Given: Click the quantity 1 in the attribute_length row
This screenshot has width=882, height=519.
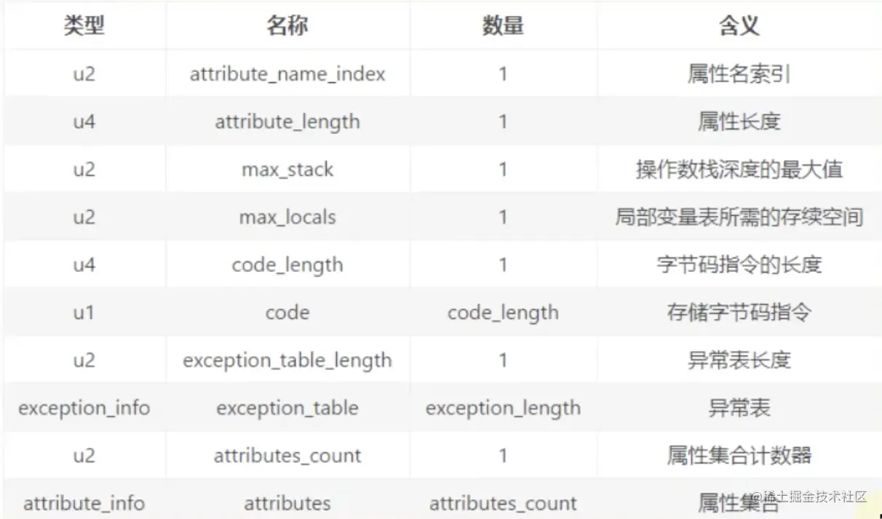Looking at the screenshot, I should pos(503,122).
